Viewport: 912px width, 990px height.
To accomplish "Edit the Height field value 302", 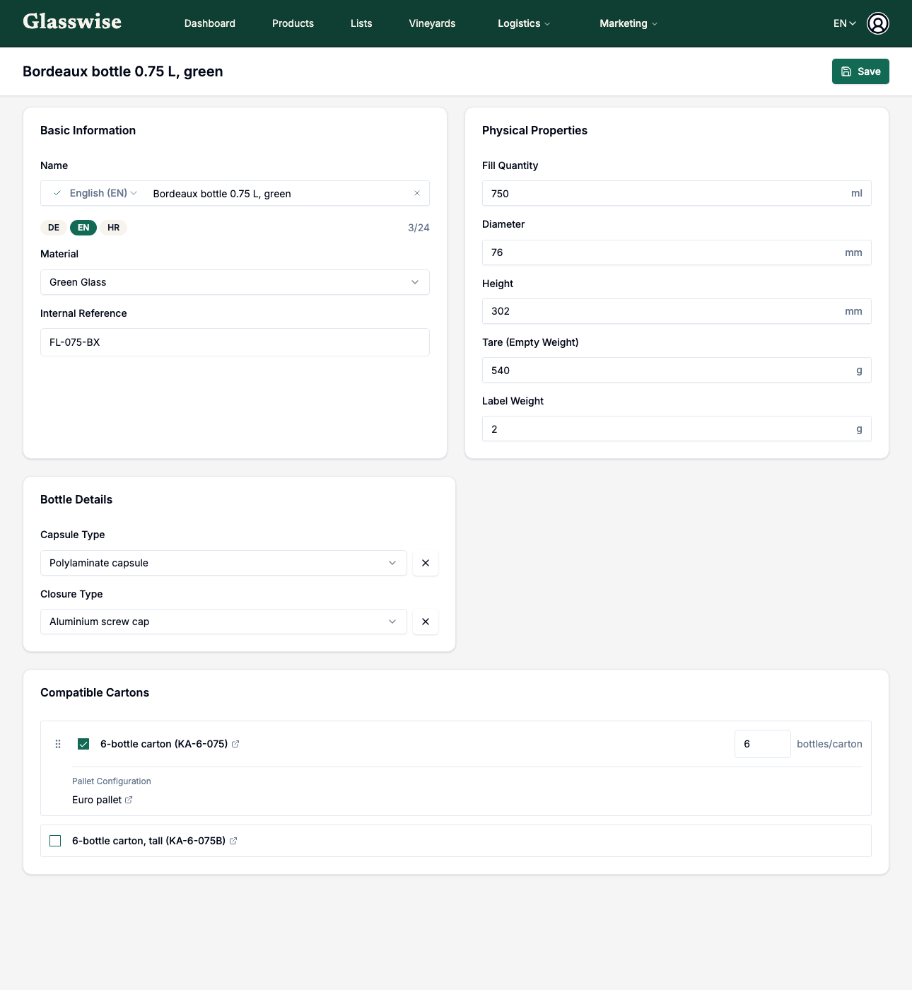I will tap(677, 311).
